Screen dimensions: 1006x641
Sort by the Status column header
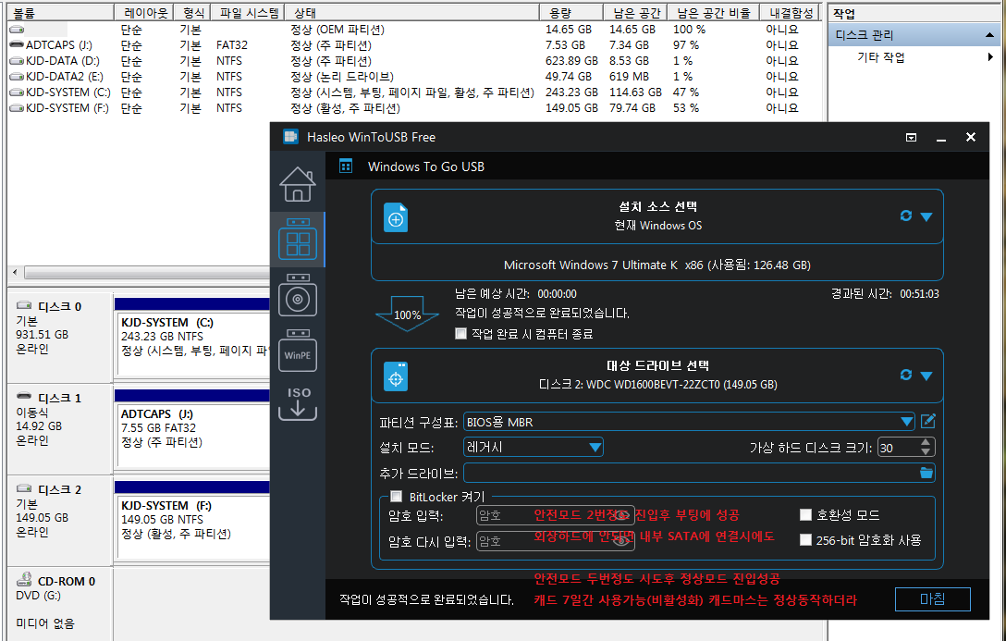411,13
